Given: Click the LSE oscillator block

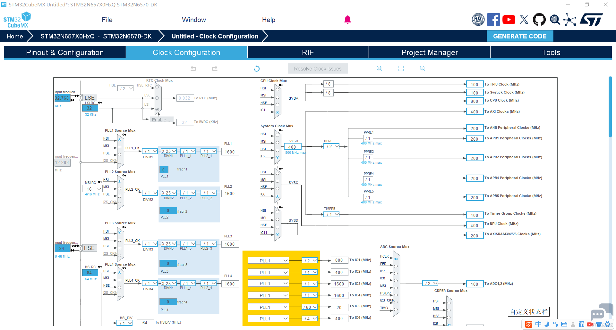Looking at the screenshot, I should click(x=90, y=98).
